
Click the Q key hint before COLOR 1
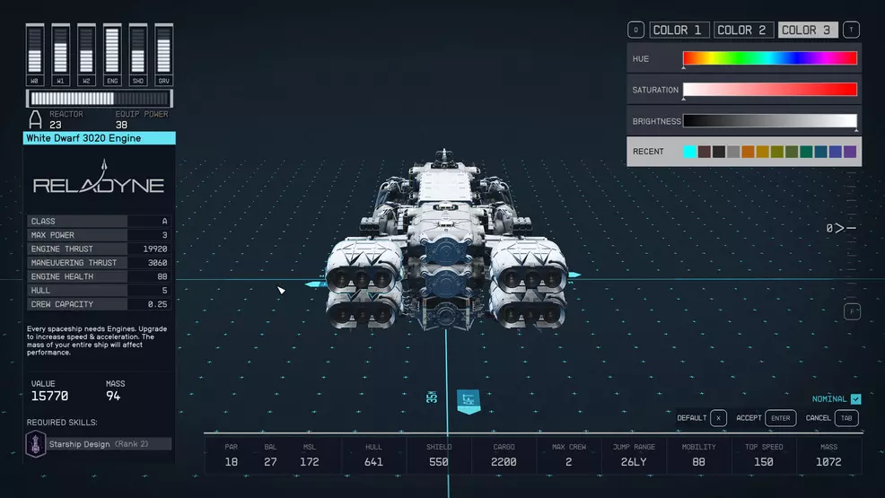coord(635,30)
